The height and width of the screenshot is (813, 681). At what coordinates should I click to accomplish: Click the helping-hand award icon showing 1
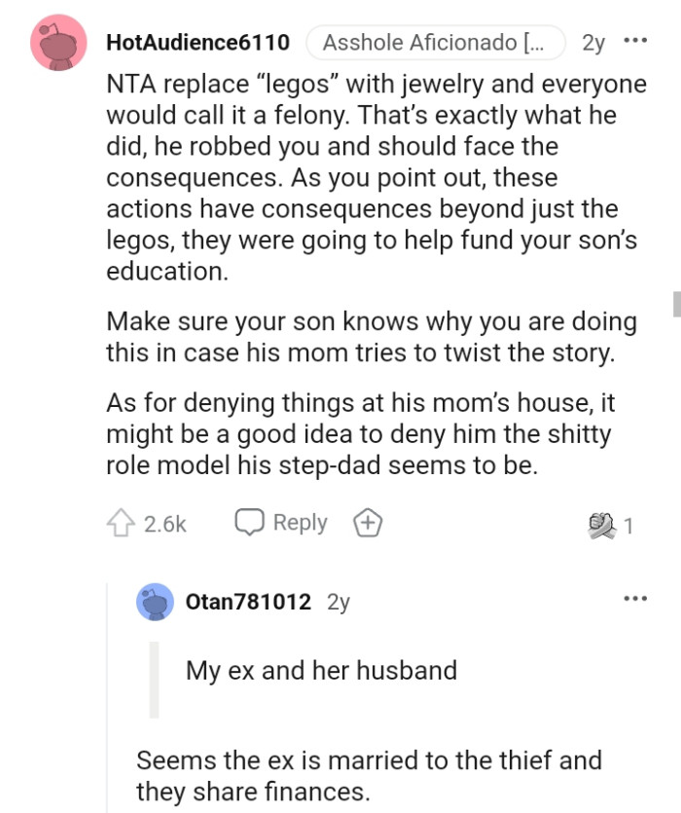(605, 522)
